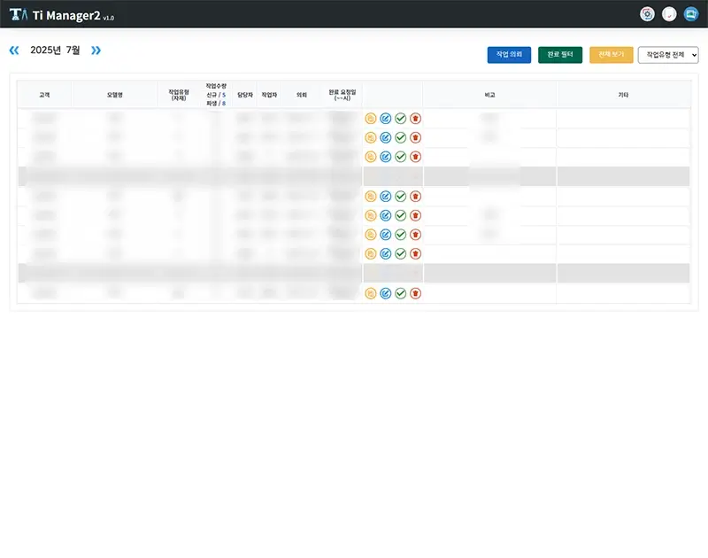
Task: Click the red delete icon on second row
Action: [415, 137]
